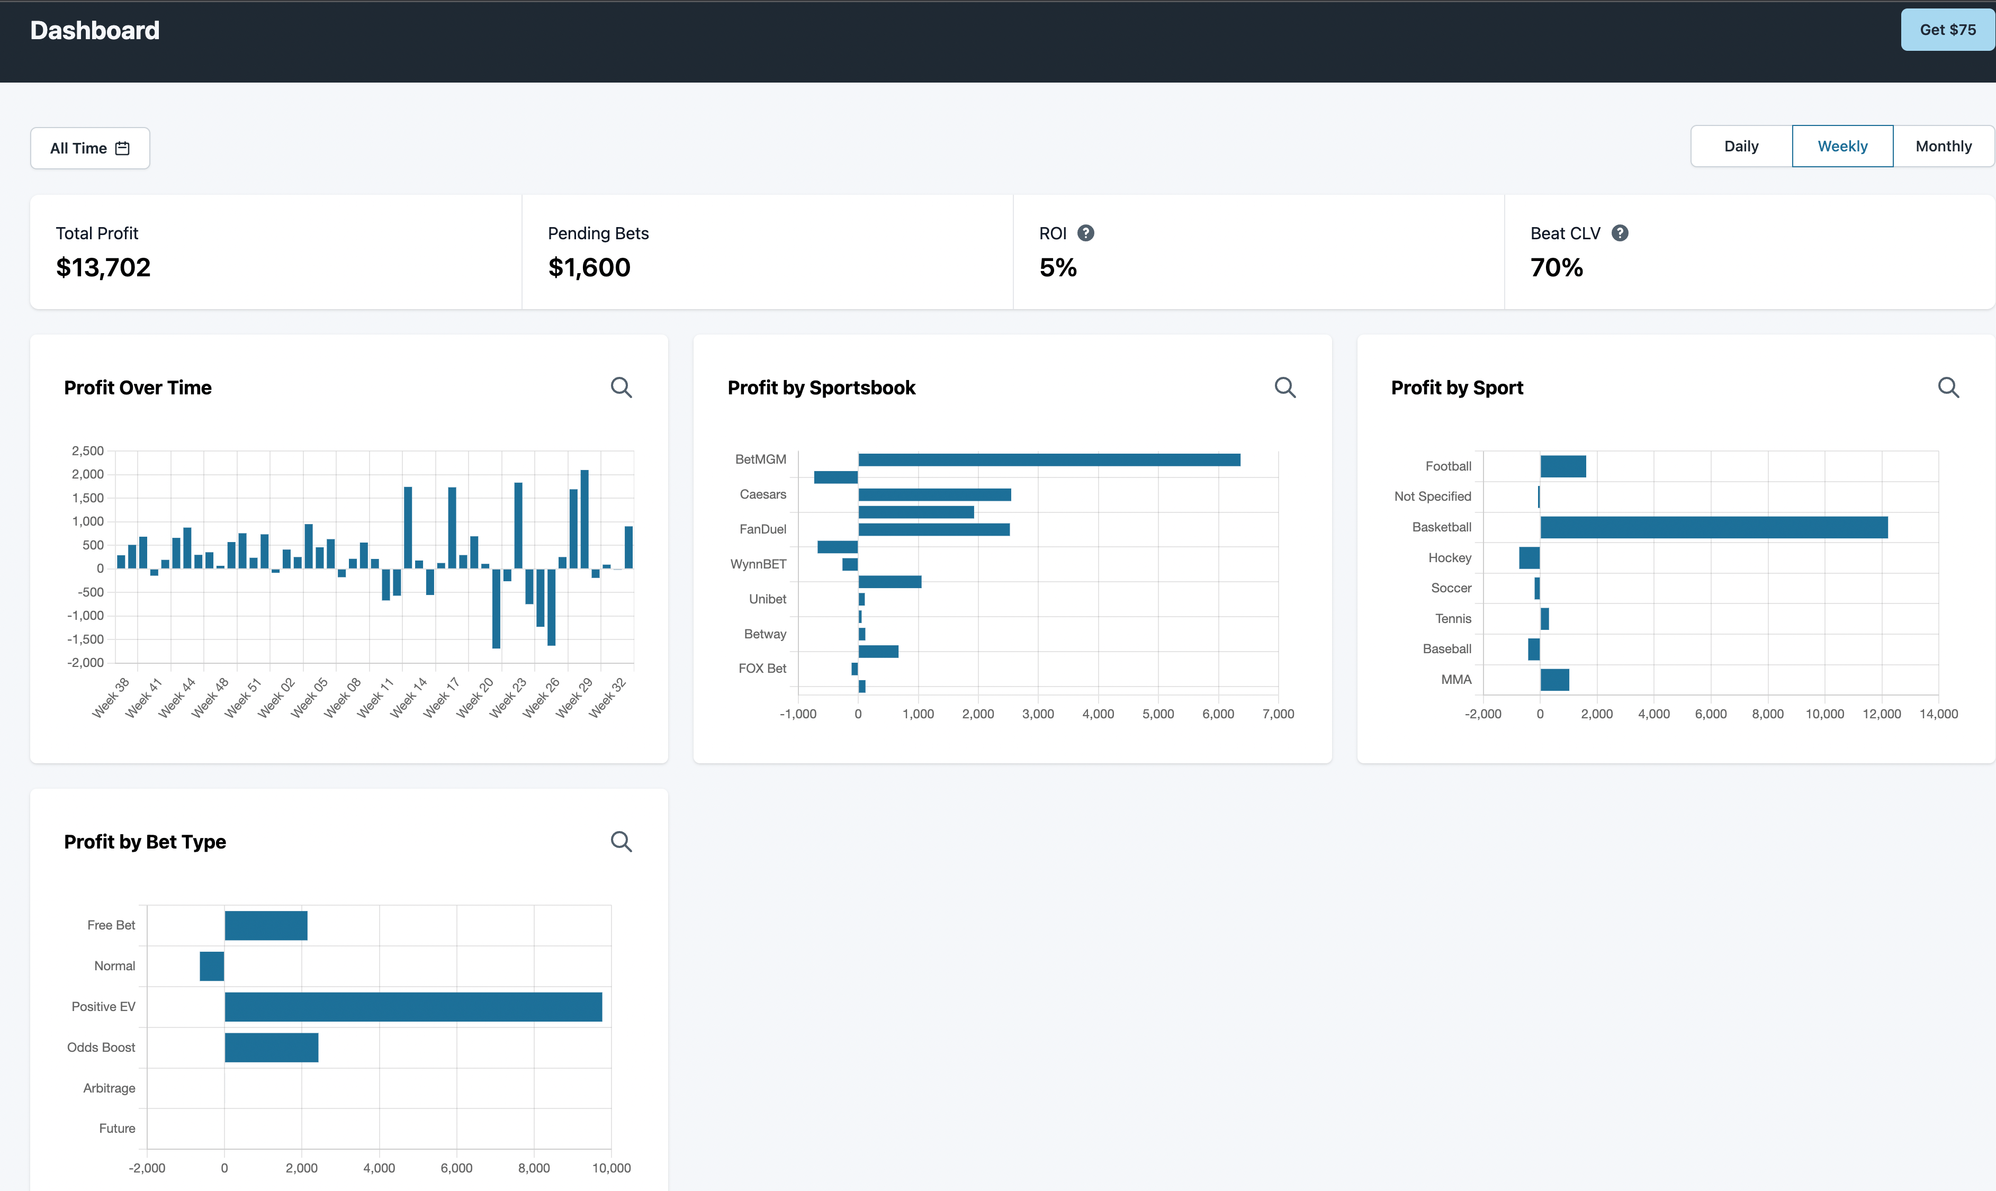Click the Odds Boost bar
The width and height of the screenshot is (1996, 1191).
(x=271, y=1048)
